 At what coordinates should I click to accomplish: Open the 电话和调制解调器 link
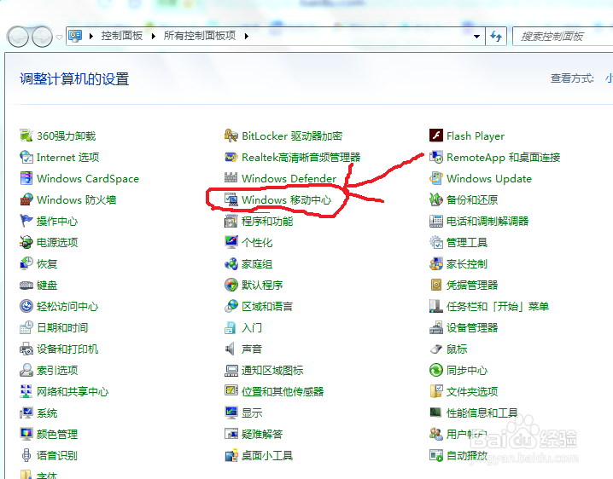pyautogui.click(x=487, y=221)
